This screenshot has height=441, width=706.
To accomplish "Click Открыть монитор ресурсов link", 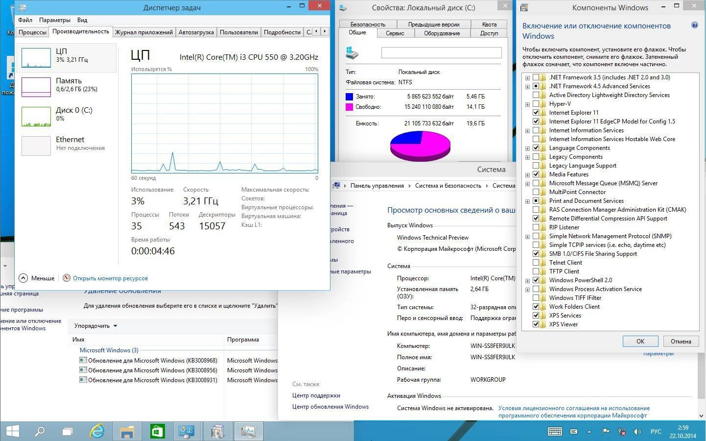I will 110,278.
